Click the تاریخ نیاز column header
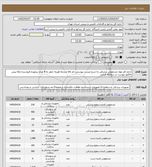 point(15,99)
